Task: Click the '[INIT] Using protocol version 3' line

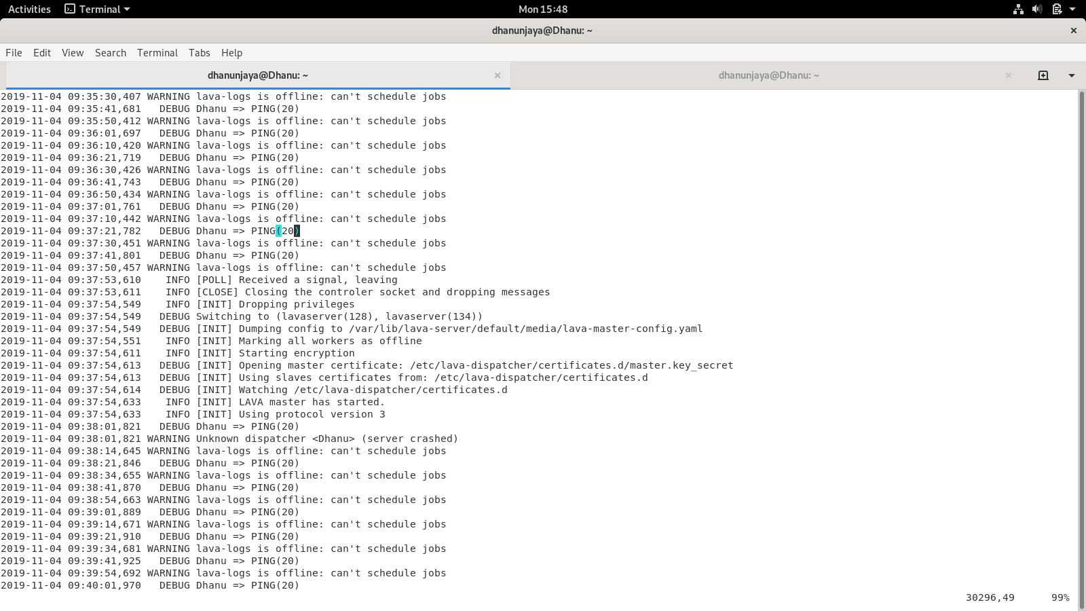Action: point(193,414)
